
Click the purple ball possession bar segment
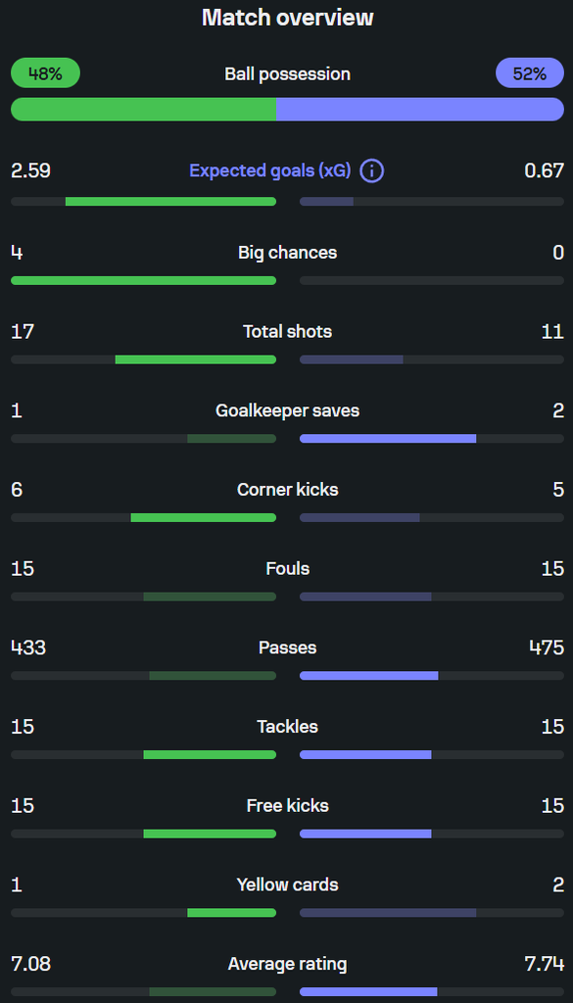click(x=420, y=110)
